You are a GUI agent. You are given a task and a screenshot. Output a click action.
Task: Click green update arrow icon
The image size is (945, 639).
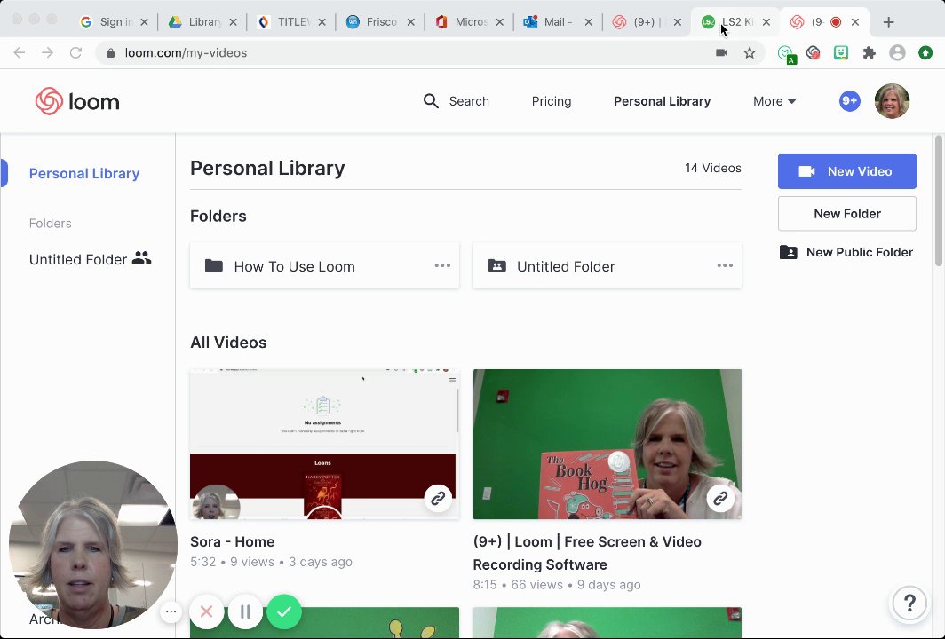[925, 53]
